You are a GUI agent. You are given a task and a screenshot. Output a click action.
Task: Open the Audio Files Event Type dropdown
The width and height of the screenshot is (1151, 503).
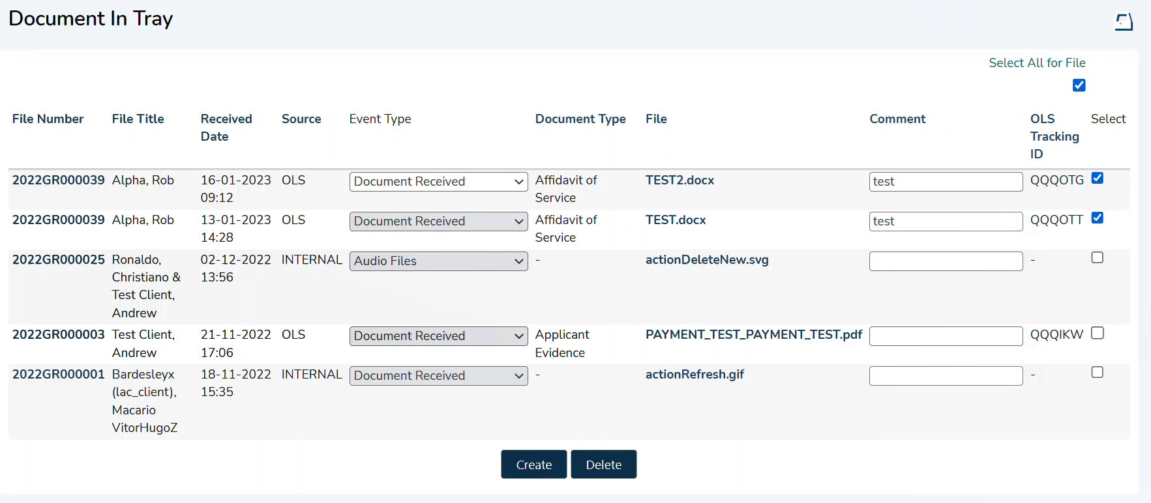coord(438,261)
